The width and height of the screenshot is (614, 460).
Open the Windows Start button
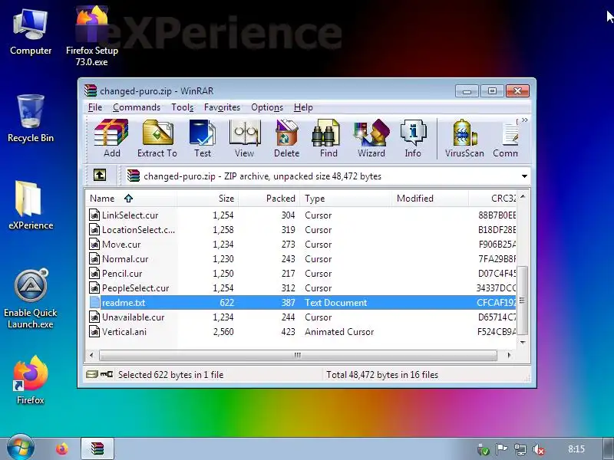pyautogui.click(x=21, y=448)
